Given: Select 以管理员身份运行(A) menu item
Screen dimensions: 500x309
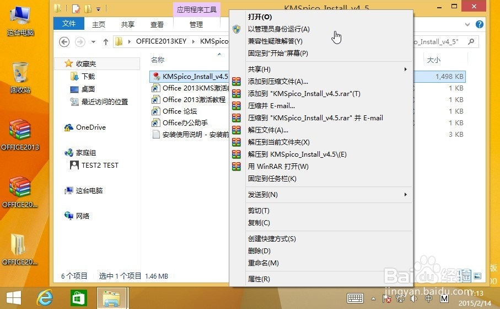Looking at the screenshot, I should tap(321, 29).
